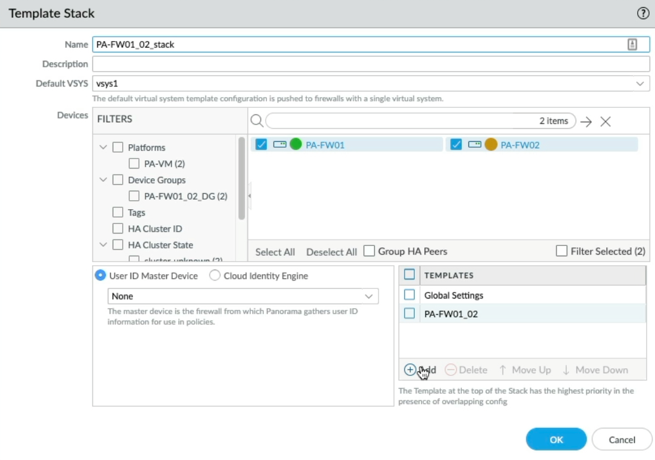This screenshot has width=655, height=460.
Task: Check the PA-FW01_02 template checkbox
Action: 409,313
